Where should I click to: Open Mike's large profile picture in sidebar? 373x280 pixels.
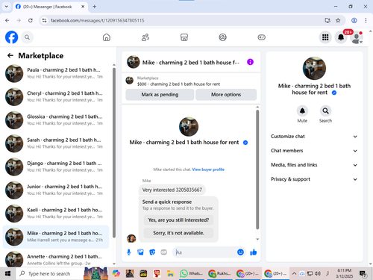tap(314, 69)
